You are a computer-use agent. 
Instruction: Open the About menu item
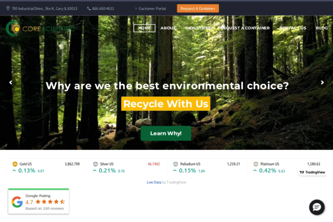(168, 28)
